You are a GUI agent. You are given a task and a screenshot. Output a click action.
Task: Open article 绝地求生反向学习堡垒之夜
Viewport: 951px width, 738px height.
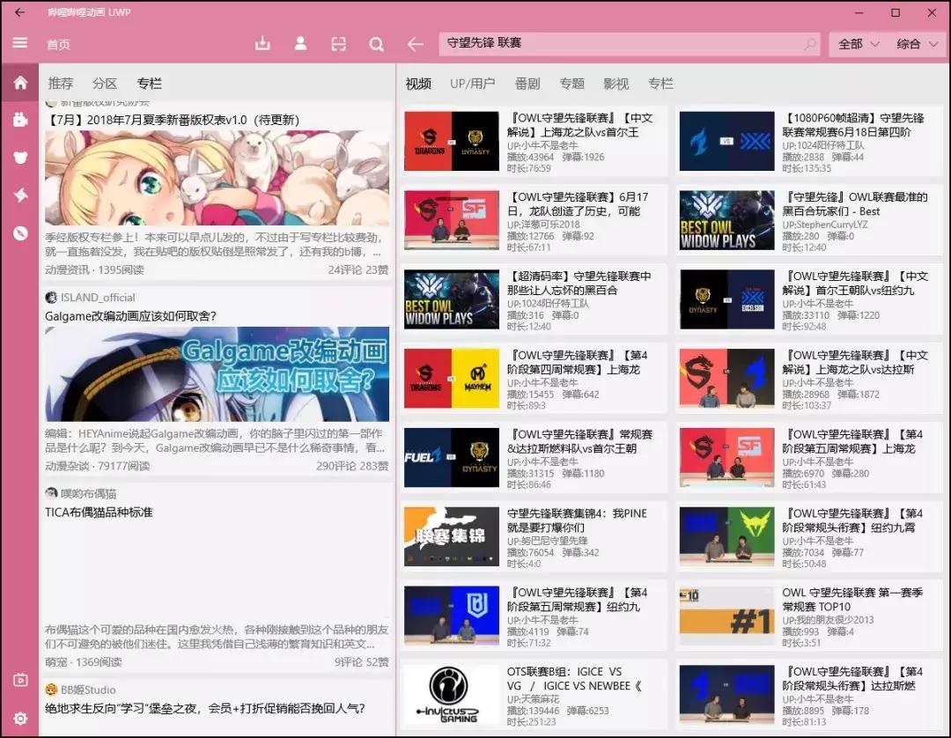click(205, 708)
